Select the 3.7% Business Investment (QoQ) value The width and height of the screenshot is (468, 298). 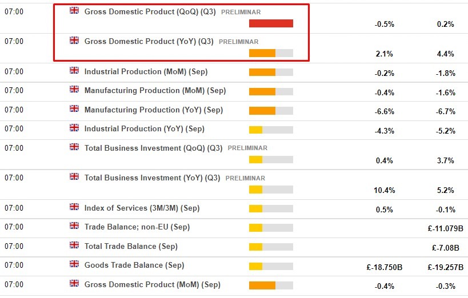point(445,160)
